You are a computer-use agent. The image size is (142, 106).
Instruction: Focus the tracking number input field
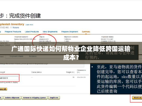(9, 78)
